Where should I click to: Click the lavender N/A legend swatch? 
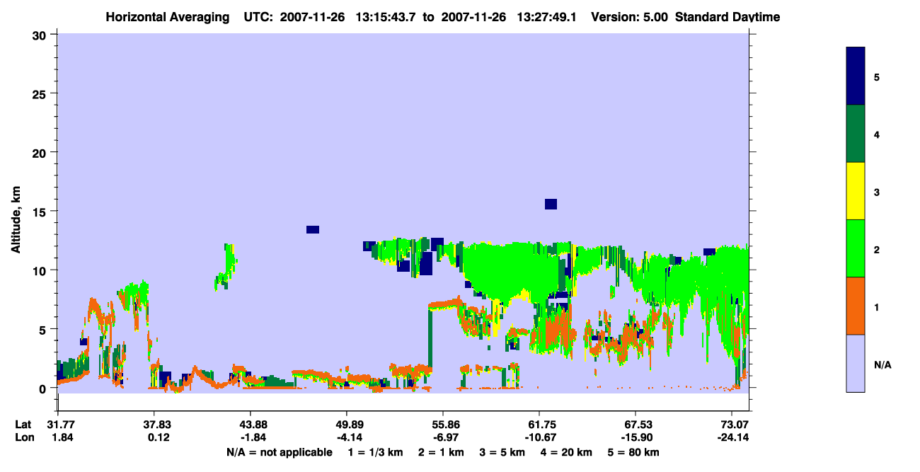pyautogui.click(x=856, y=363)
